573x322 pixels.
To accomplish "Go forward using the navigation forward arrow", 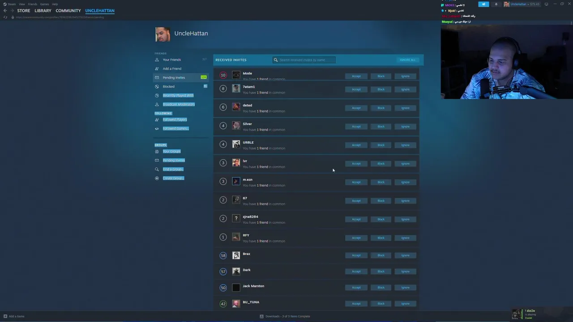I will pos(12,11).
